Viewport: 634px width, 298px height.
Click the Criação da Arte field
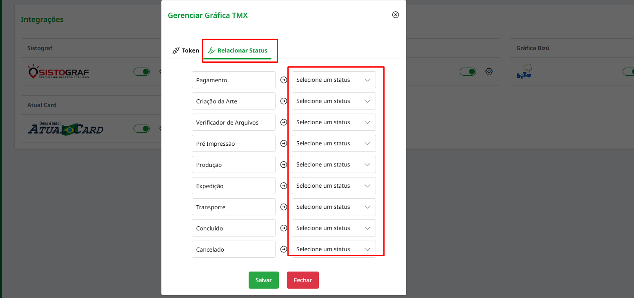[234, 101]
